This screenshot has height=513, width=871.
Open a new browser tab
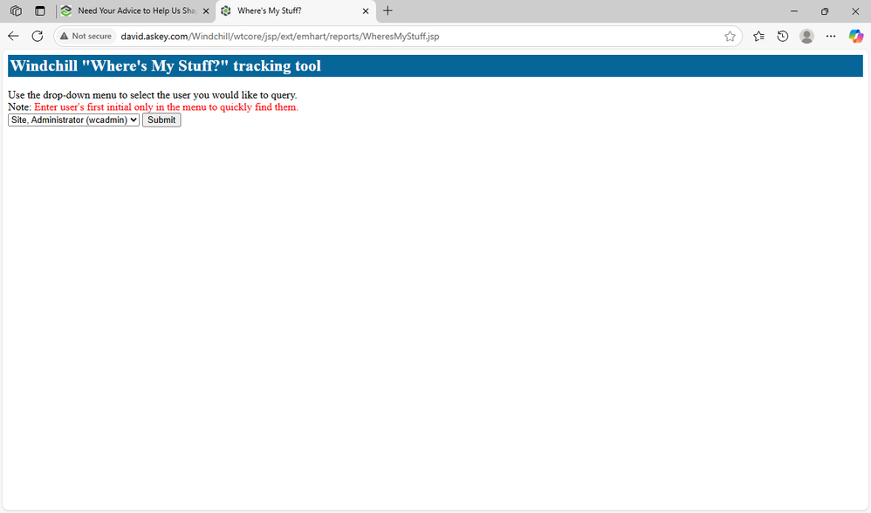click(387, 10)
